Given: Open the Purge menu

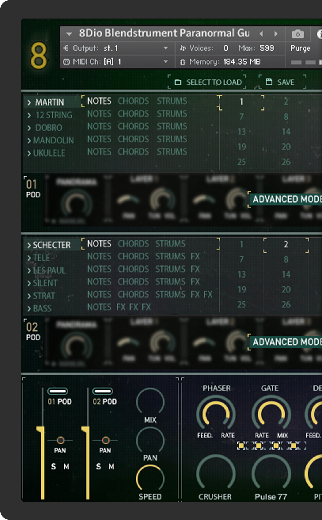Looking at the screenshot, I should click(x=300, y=48).
